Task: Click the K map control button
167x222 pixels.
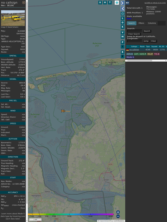Action: click(122, 27)
